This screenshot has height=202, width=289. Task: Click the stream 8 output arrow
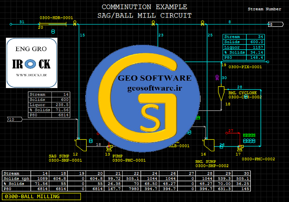tap(276, 24)
